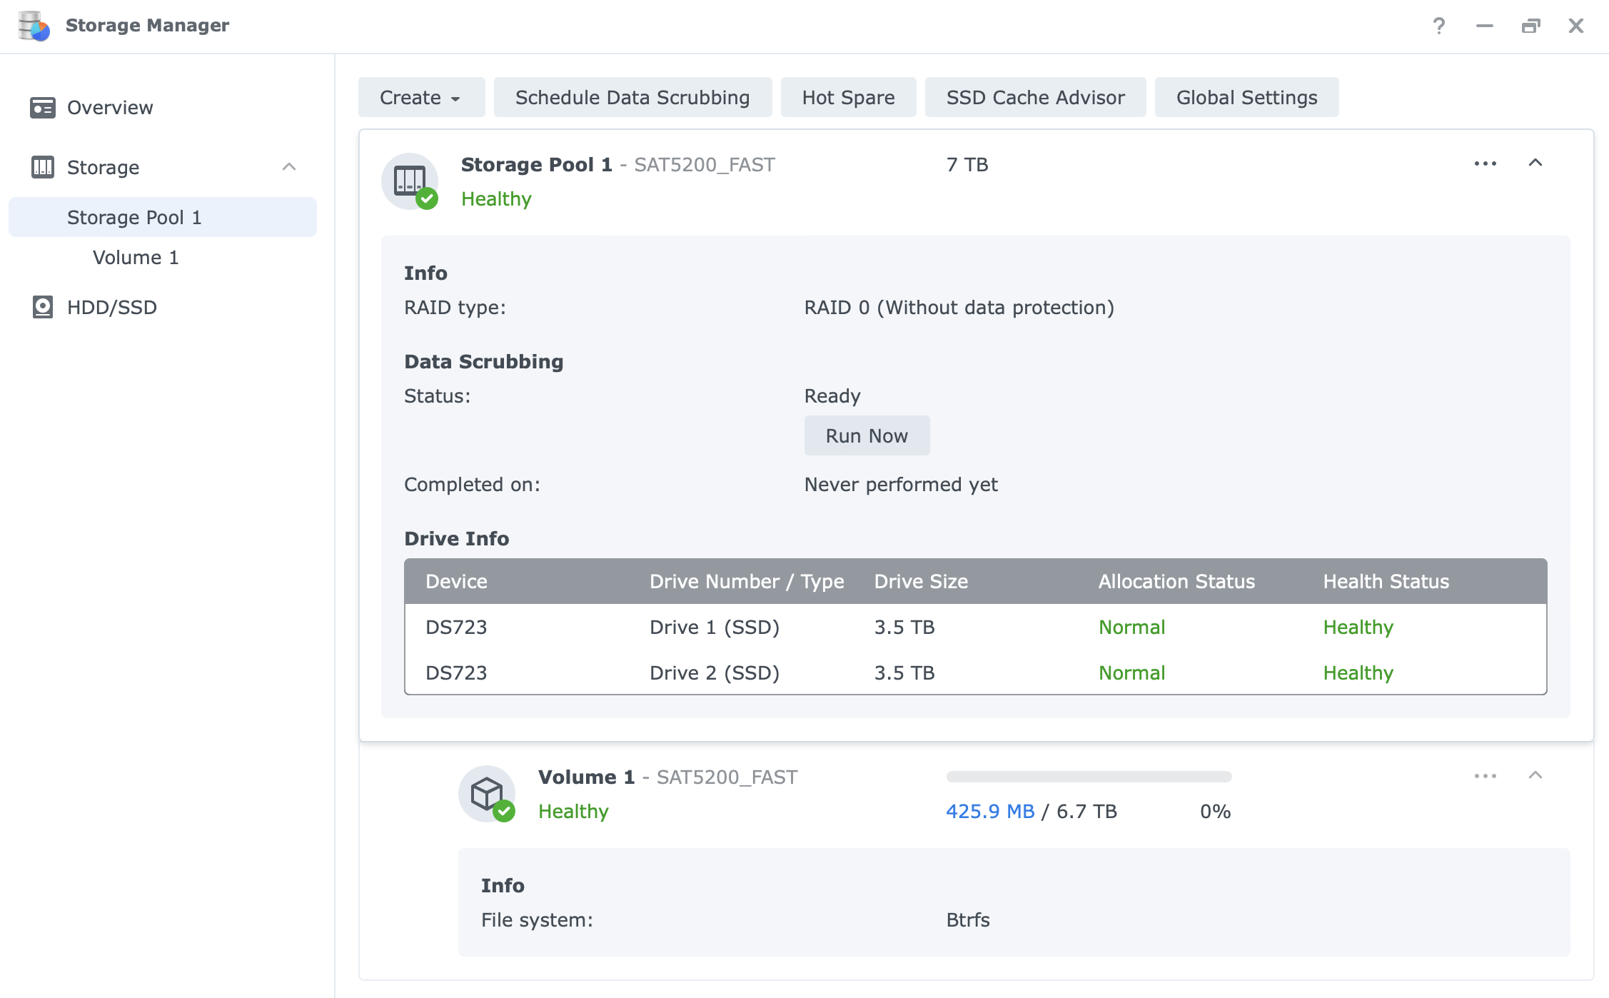Click the RAID 0 type value
1609x998 pixels.
click(x=959, y=308)
